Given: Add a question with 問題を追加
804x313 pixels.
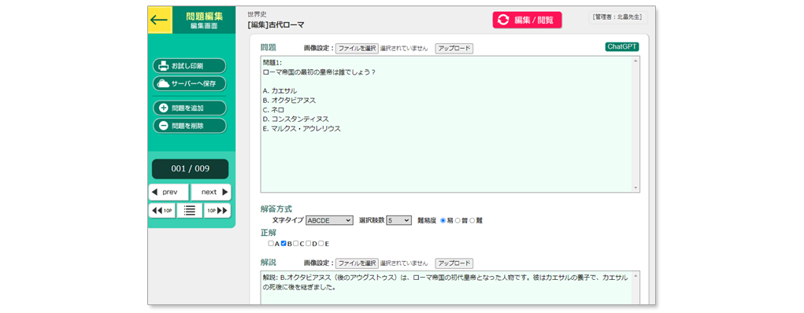Looking at the screenshot, I should pos(189,108).
